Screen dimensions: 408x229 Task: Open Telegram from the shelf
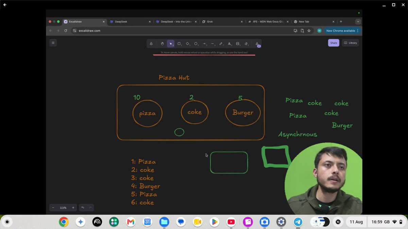click(298, 222)
